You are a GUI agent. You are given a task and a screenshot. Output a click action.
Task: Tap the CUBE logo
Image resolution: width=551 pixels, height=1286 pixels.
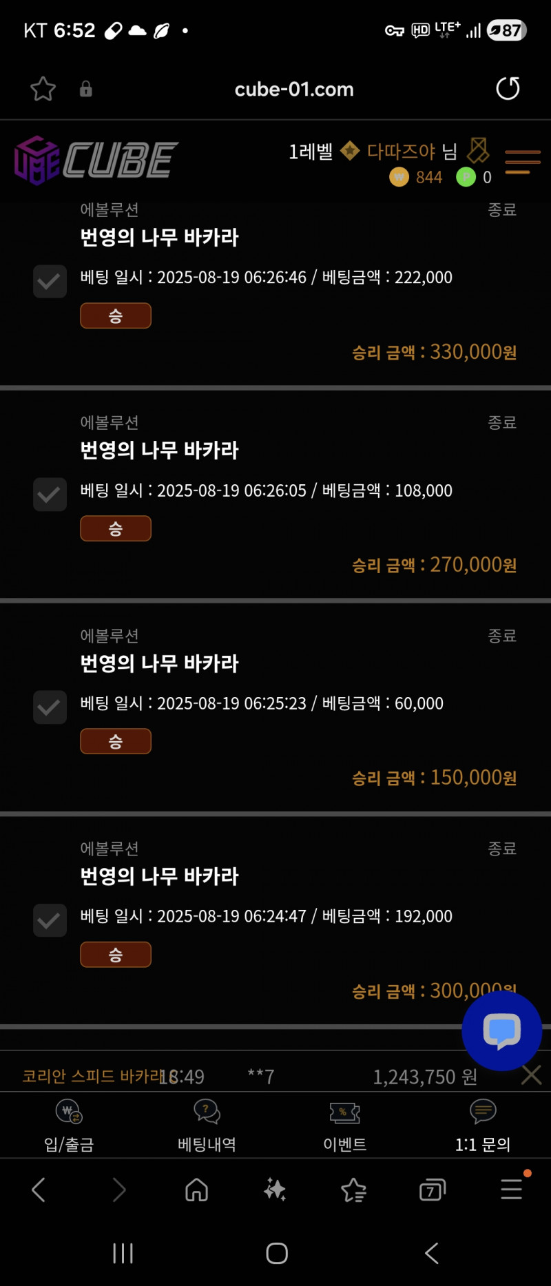96,160
